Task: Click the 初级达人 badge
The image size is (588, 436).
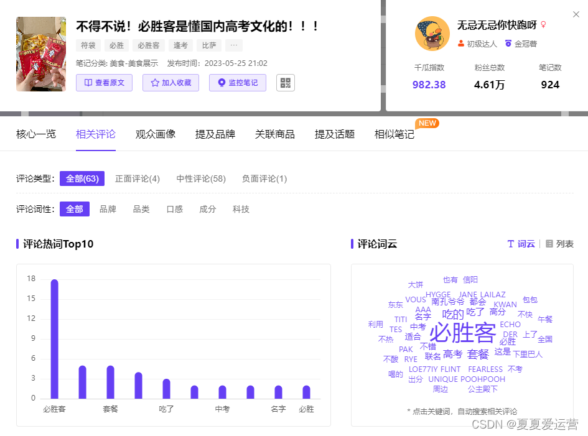Action: [x=477, y=44]
